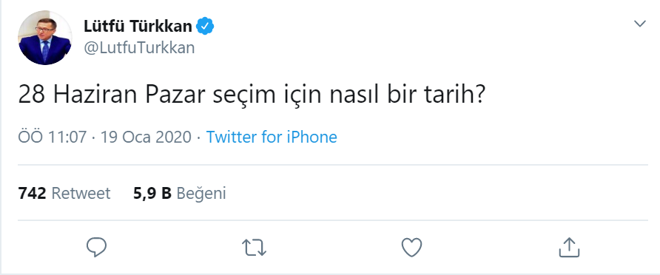This screenshot has width=660, height=275.
Task: Click the 5,9 B likes count number
Action: (x=152, y=194)
